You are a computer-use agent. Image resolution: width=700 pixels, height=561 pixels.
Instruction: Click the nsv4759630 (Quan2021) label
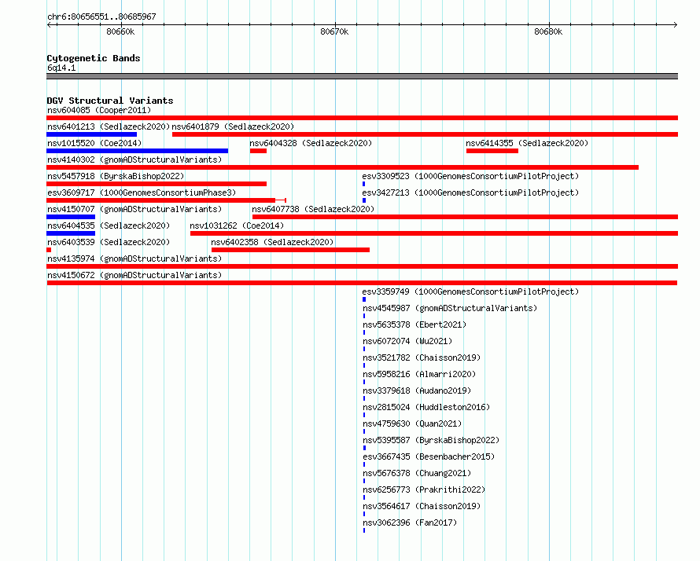point(412,423)
